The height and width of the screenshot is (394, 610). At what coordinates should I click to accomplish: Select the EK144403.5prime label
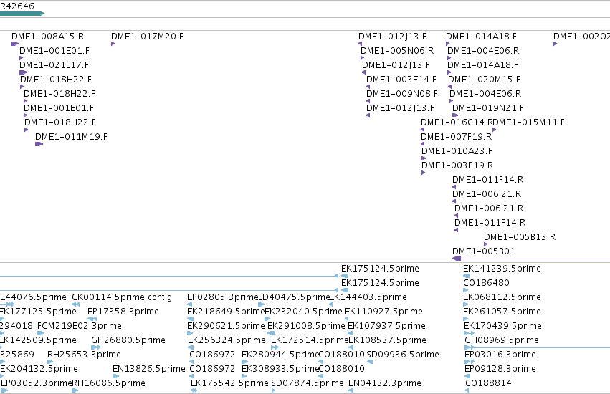368,297
